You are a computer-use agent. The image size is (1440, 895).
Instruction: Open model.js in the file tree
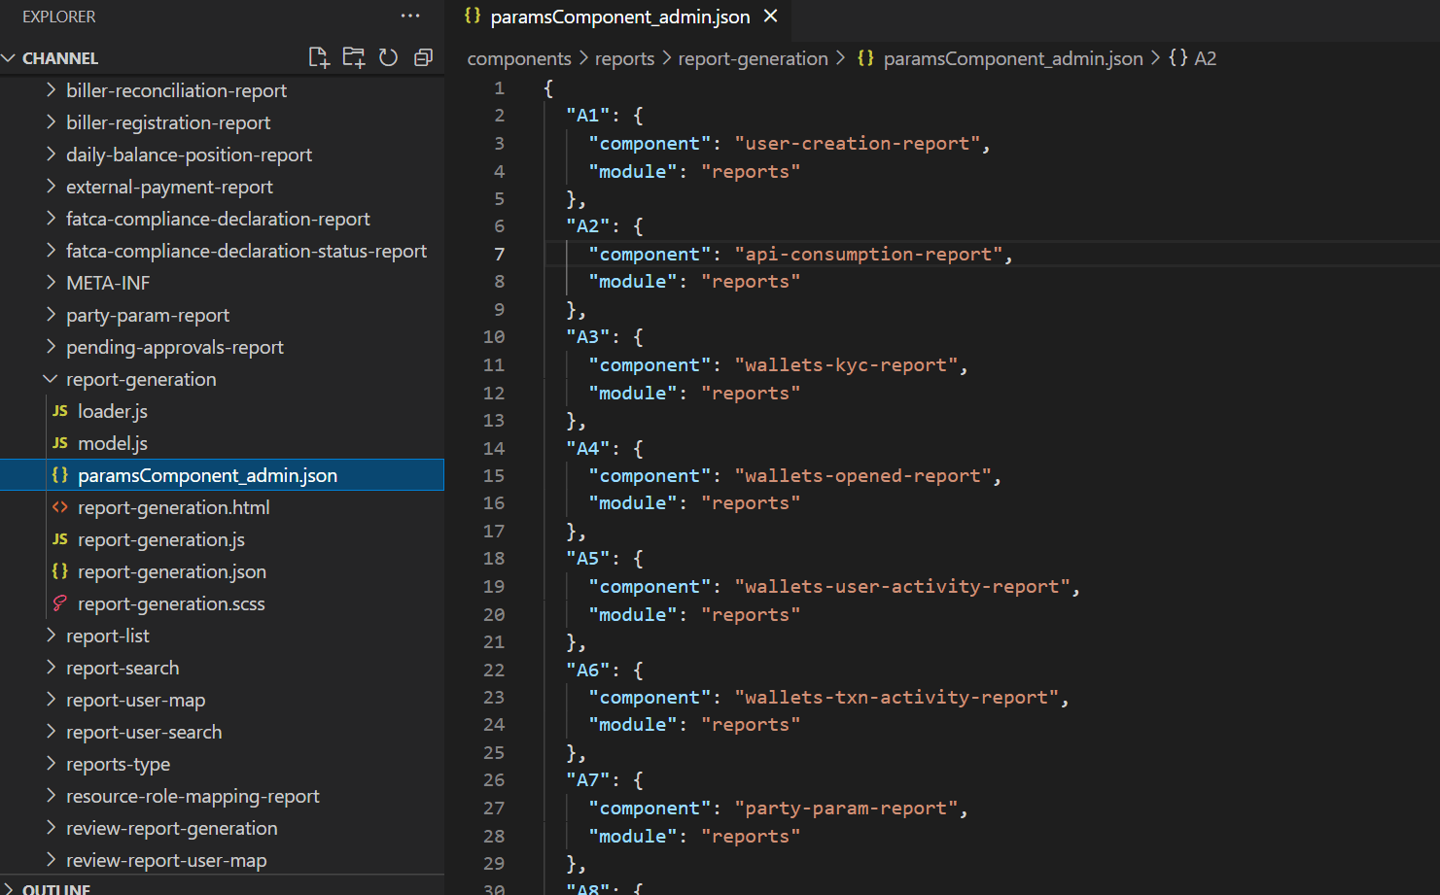pyautogui.click(x=113, y=443)
